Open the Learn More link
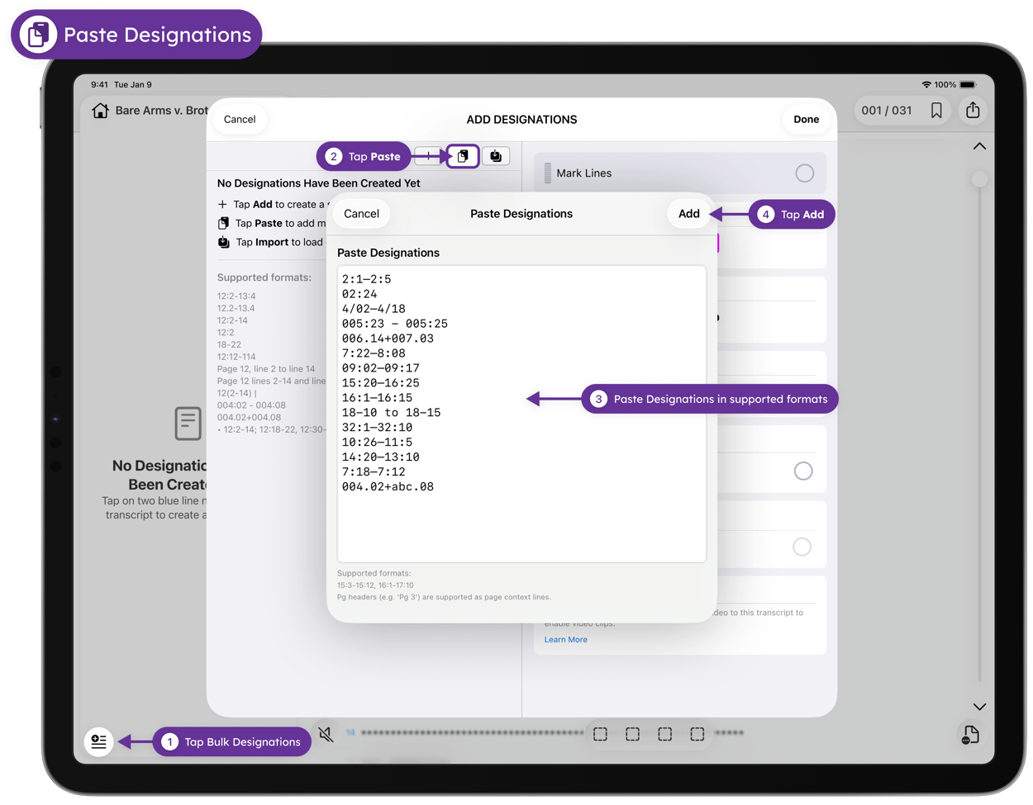Viewport: 1033px width, 805px height. pyautogui.click(x=565, y=639)
